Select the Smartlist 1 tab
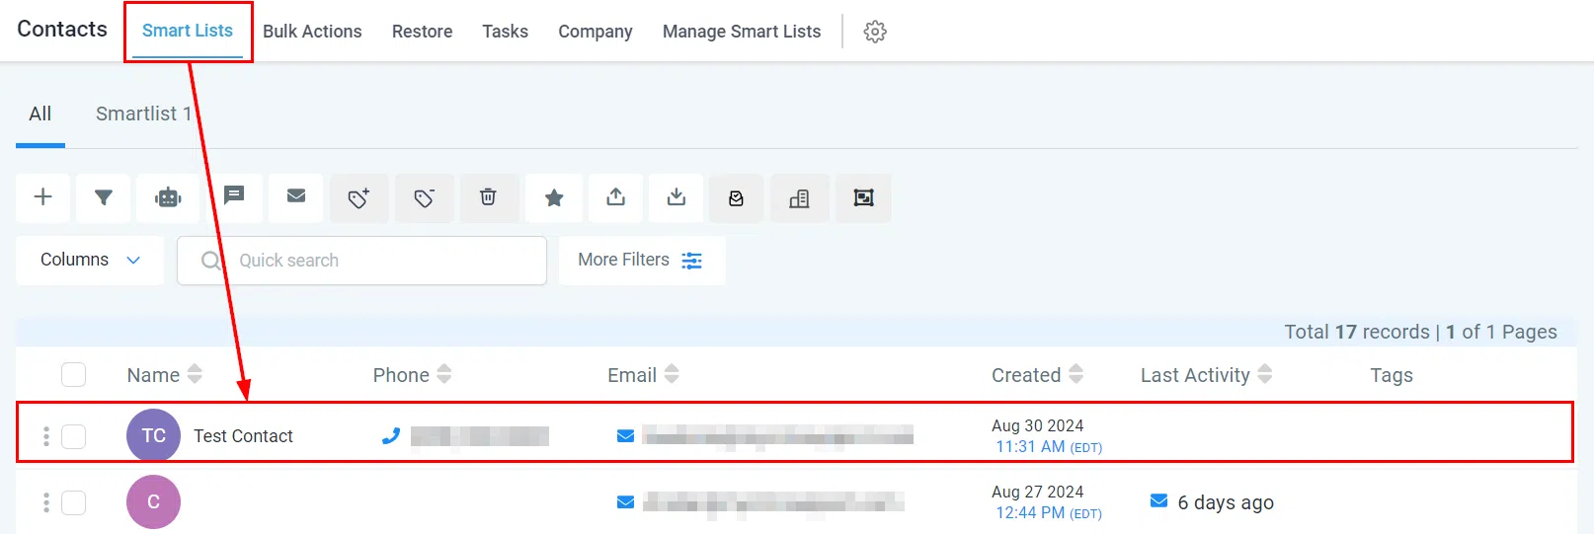Screen dimensions: 1594x534 pyautogui.click(x=143, y=114)
